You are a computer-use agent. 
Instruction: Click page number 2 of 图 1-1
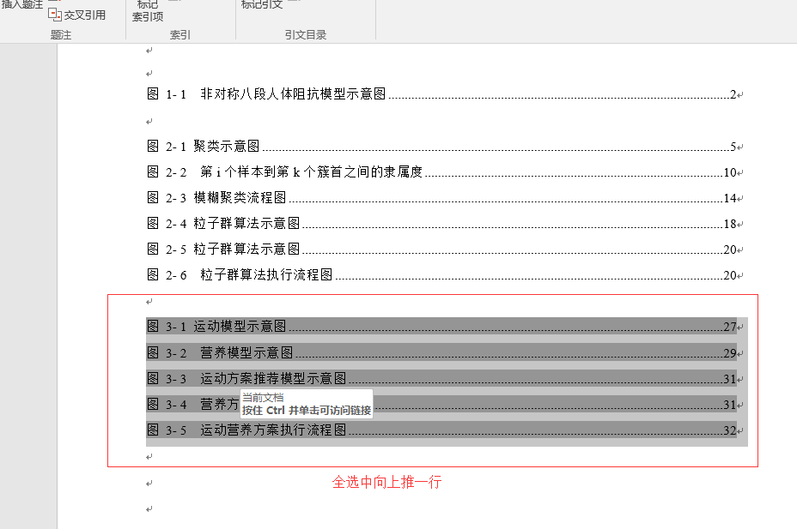pyautogui.click(x=733, y=94)
